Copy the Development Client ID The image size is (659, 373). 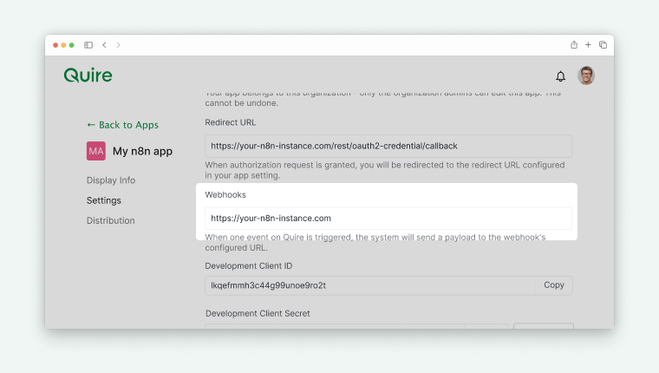[554, 285]
